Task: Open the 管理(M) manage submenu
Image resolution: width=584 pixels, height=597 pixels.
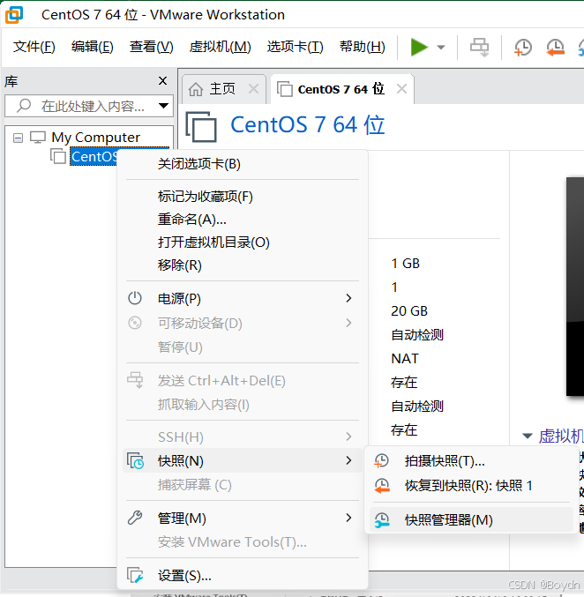Action: 243,519
